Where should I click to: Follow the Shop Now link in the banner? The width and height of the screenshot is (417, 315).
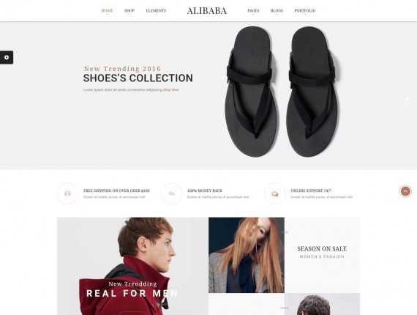point(171,89)
